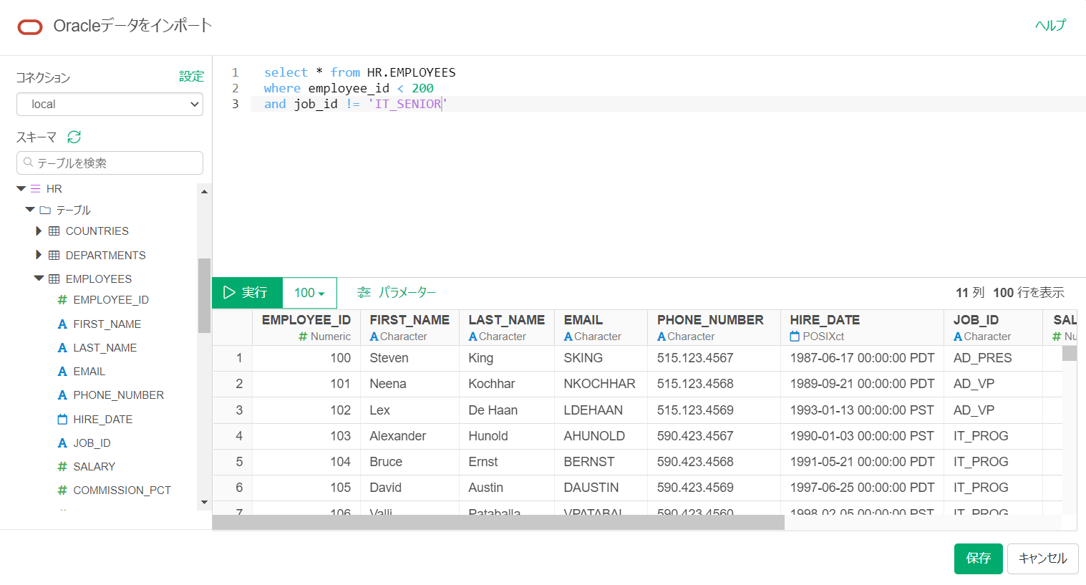Click the EMPLOYEES table icon

click(x=54, y=279)
